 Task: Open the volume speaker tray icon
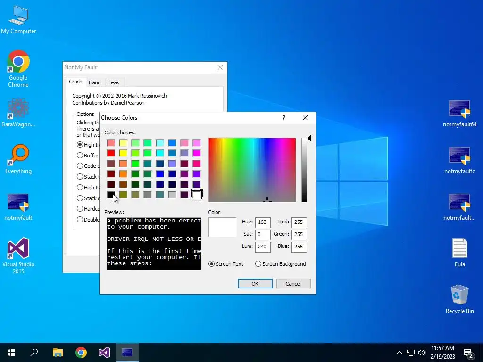coord(422,353)
